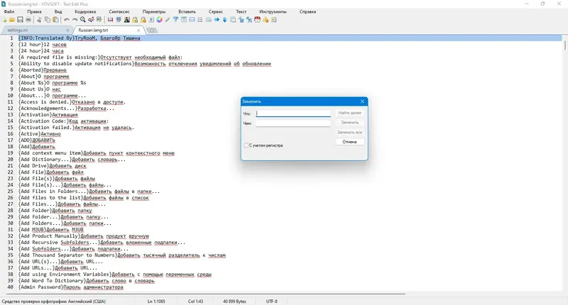The width and height of the screenshot is (568, 305).
Task: Close the settings.ini tab
Action: point(67,30)
